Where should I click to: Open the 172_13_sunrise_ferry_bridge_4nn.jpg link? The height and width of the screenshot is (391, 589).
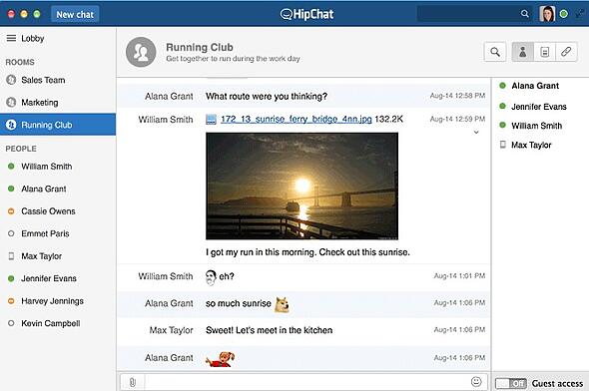(296, 120)
